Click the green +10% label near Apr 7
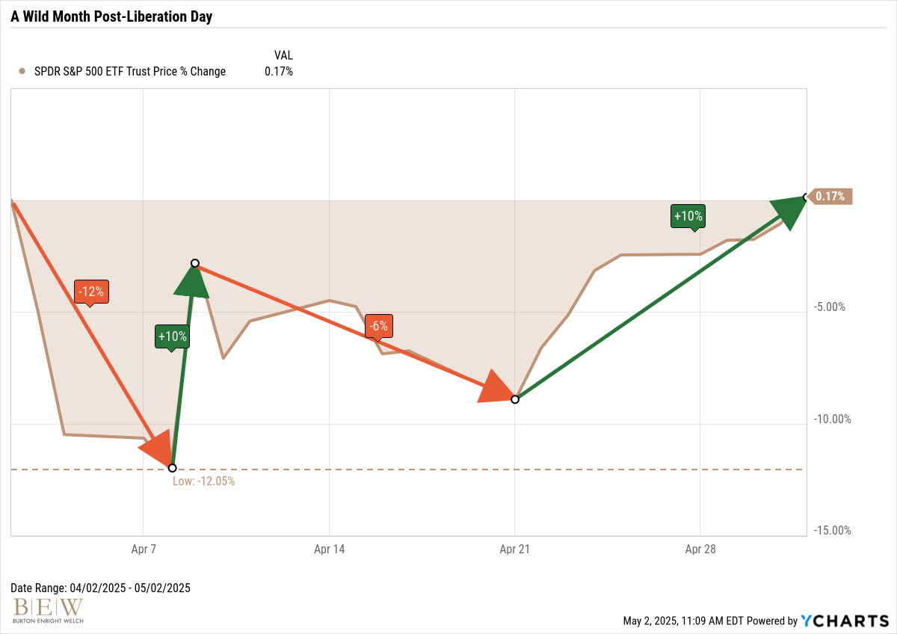This screenshot has height=634, width=897. click(x=172, y=337)
